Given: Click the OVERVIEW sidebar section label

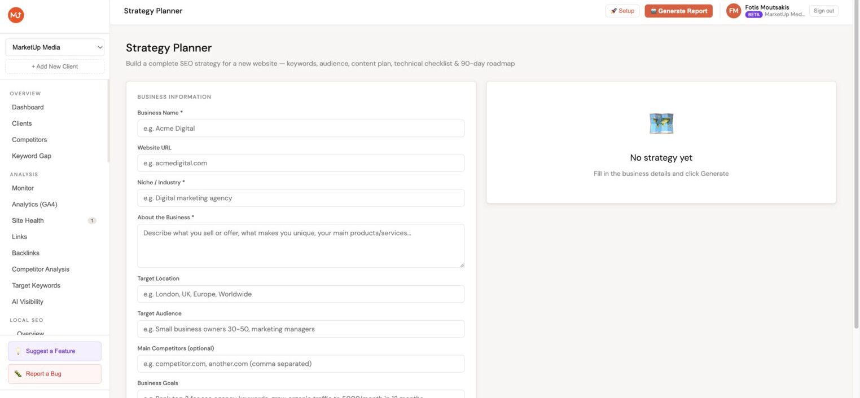Looking at the screenshot, I should [x=25, y=94].
